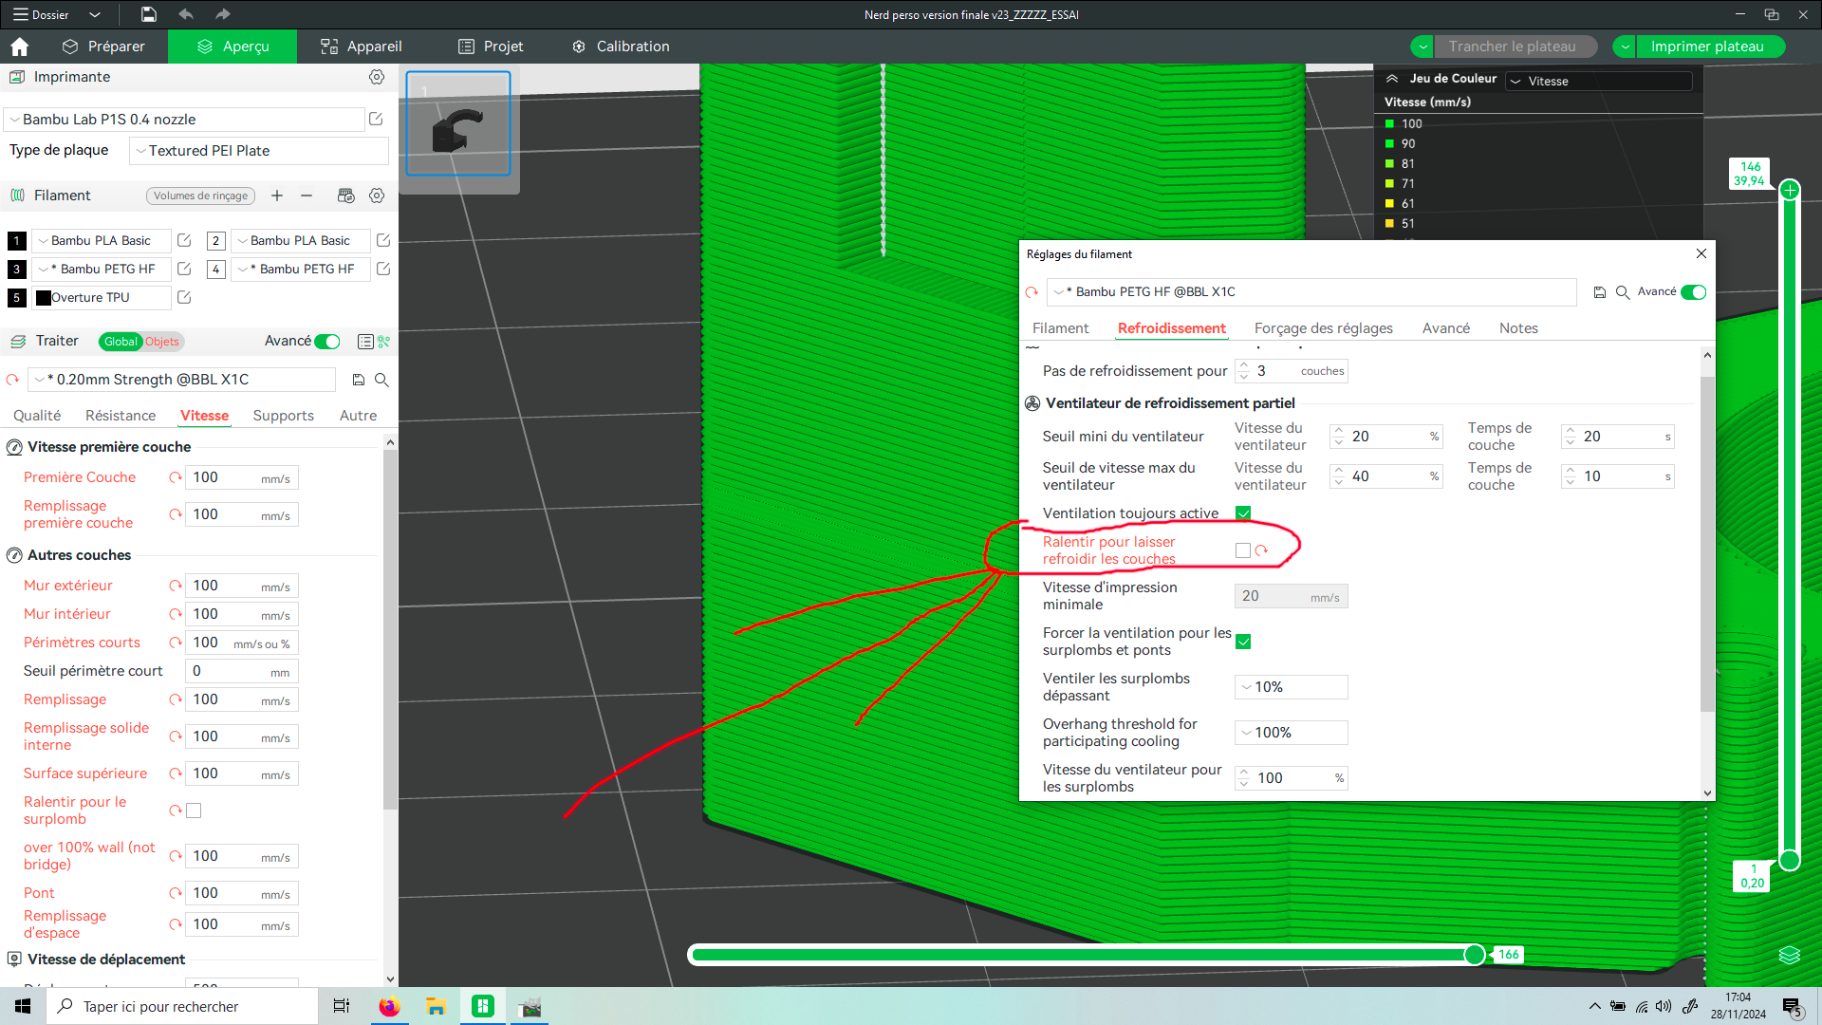Toggle Avancé switch in Traiter panel
Image resolution: width=1822 pixels, height=1025 pixels.
(327, 342)
